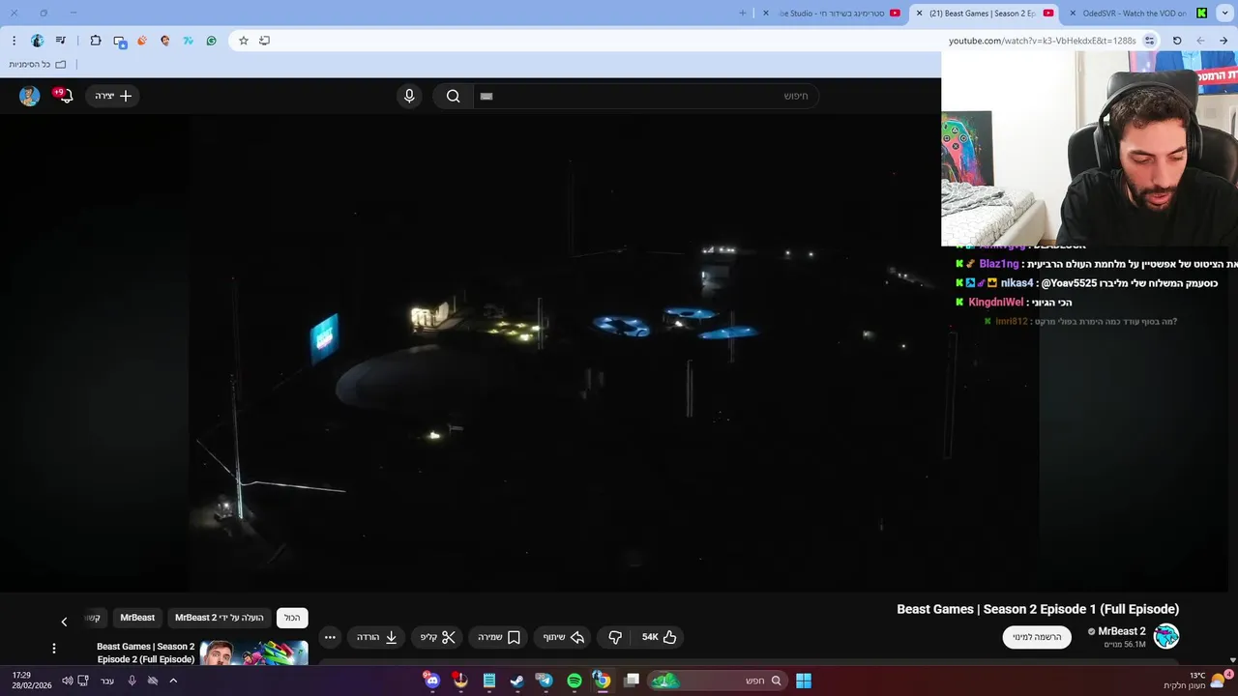Open Windows Start menu
1238x696 pixels.
pyautogui.click(x=804, y=681)
